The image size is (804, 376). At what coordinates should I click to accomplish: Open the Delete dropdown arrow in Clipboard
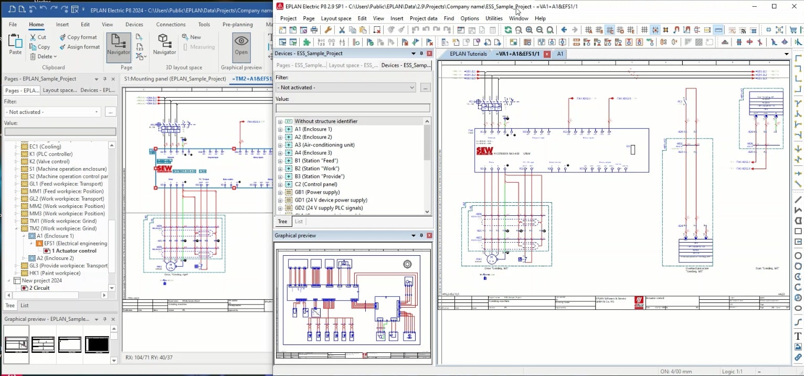(55, 57)
